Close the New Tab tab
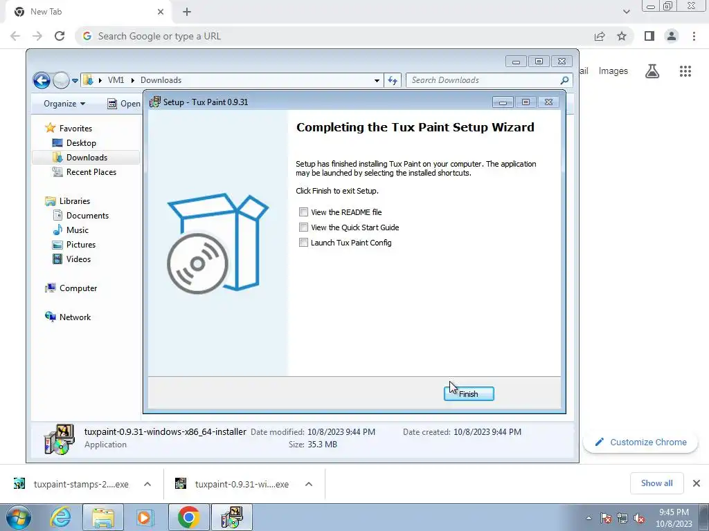Viewport: 709px width, 531px height. [x=161, y=12]
